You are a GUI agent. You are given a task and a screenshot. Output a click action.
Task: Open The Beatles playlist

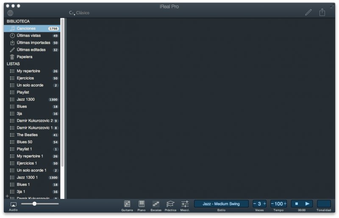pyautogui.click(x=27, y=135)
